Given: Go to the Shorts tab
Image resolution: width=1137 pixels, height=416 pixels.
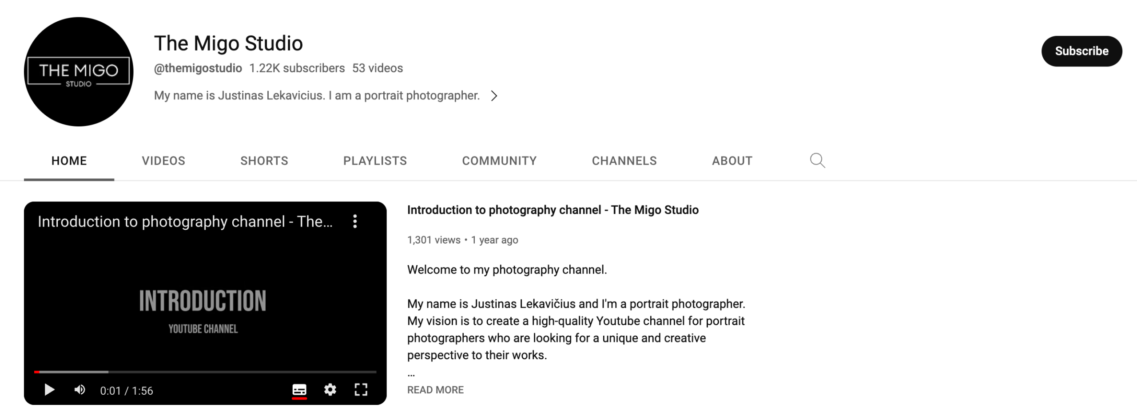Looking at the screenshot, I should click(x=264, y=161).
